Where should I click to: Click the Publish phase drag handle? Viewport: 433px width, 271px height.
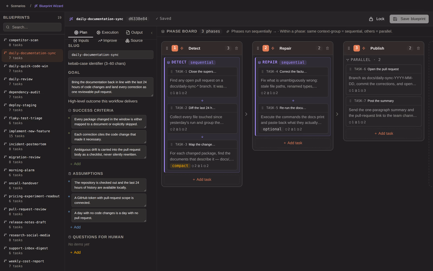coord(349,48)
